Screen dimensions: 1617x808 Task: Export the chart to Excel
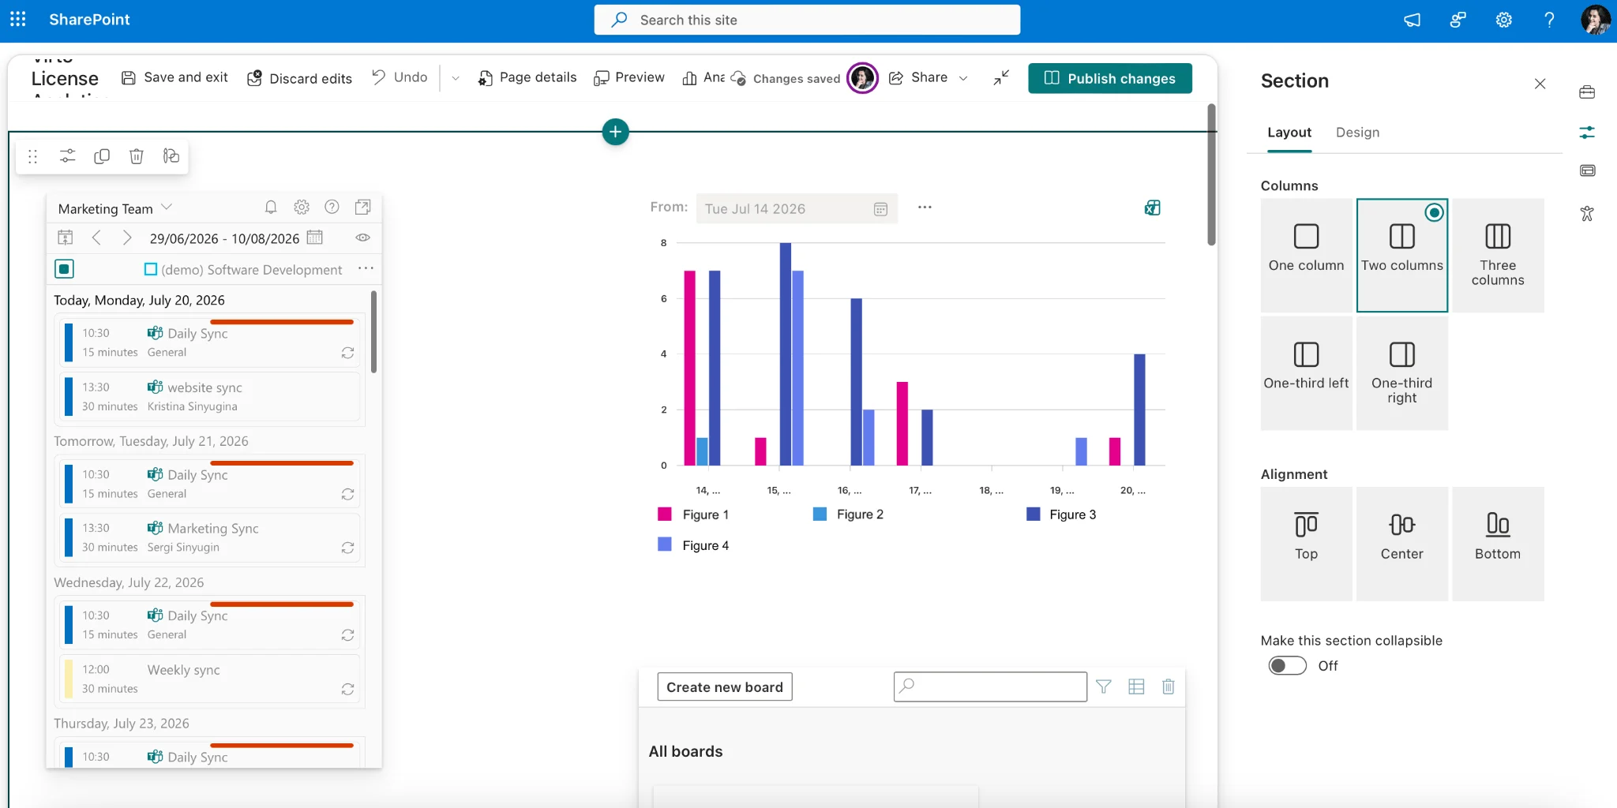[x=1153, y=208]
